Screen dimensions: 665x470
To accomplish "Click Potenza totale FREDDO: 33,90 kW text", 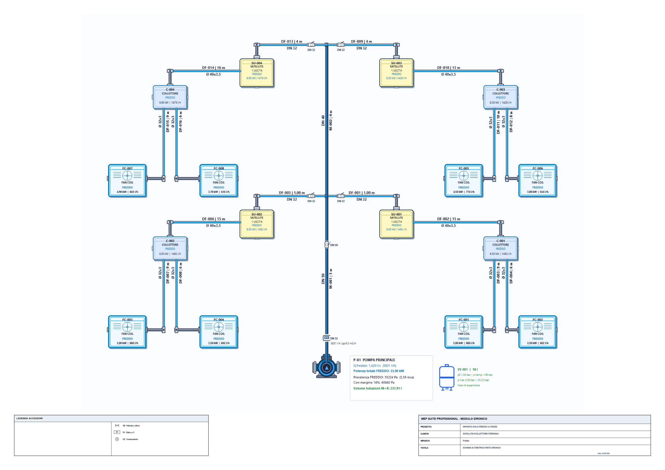I will 378,371.
